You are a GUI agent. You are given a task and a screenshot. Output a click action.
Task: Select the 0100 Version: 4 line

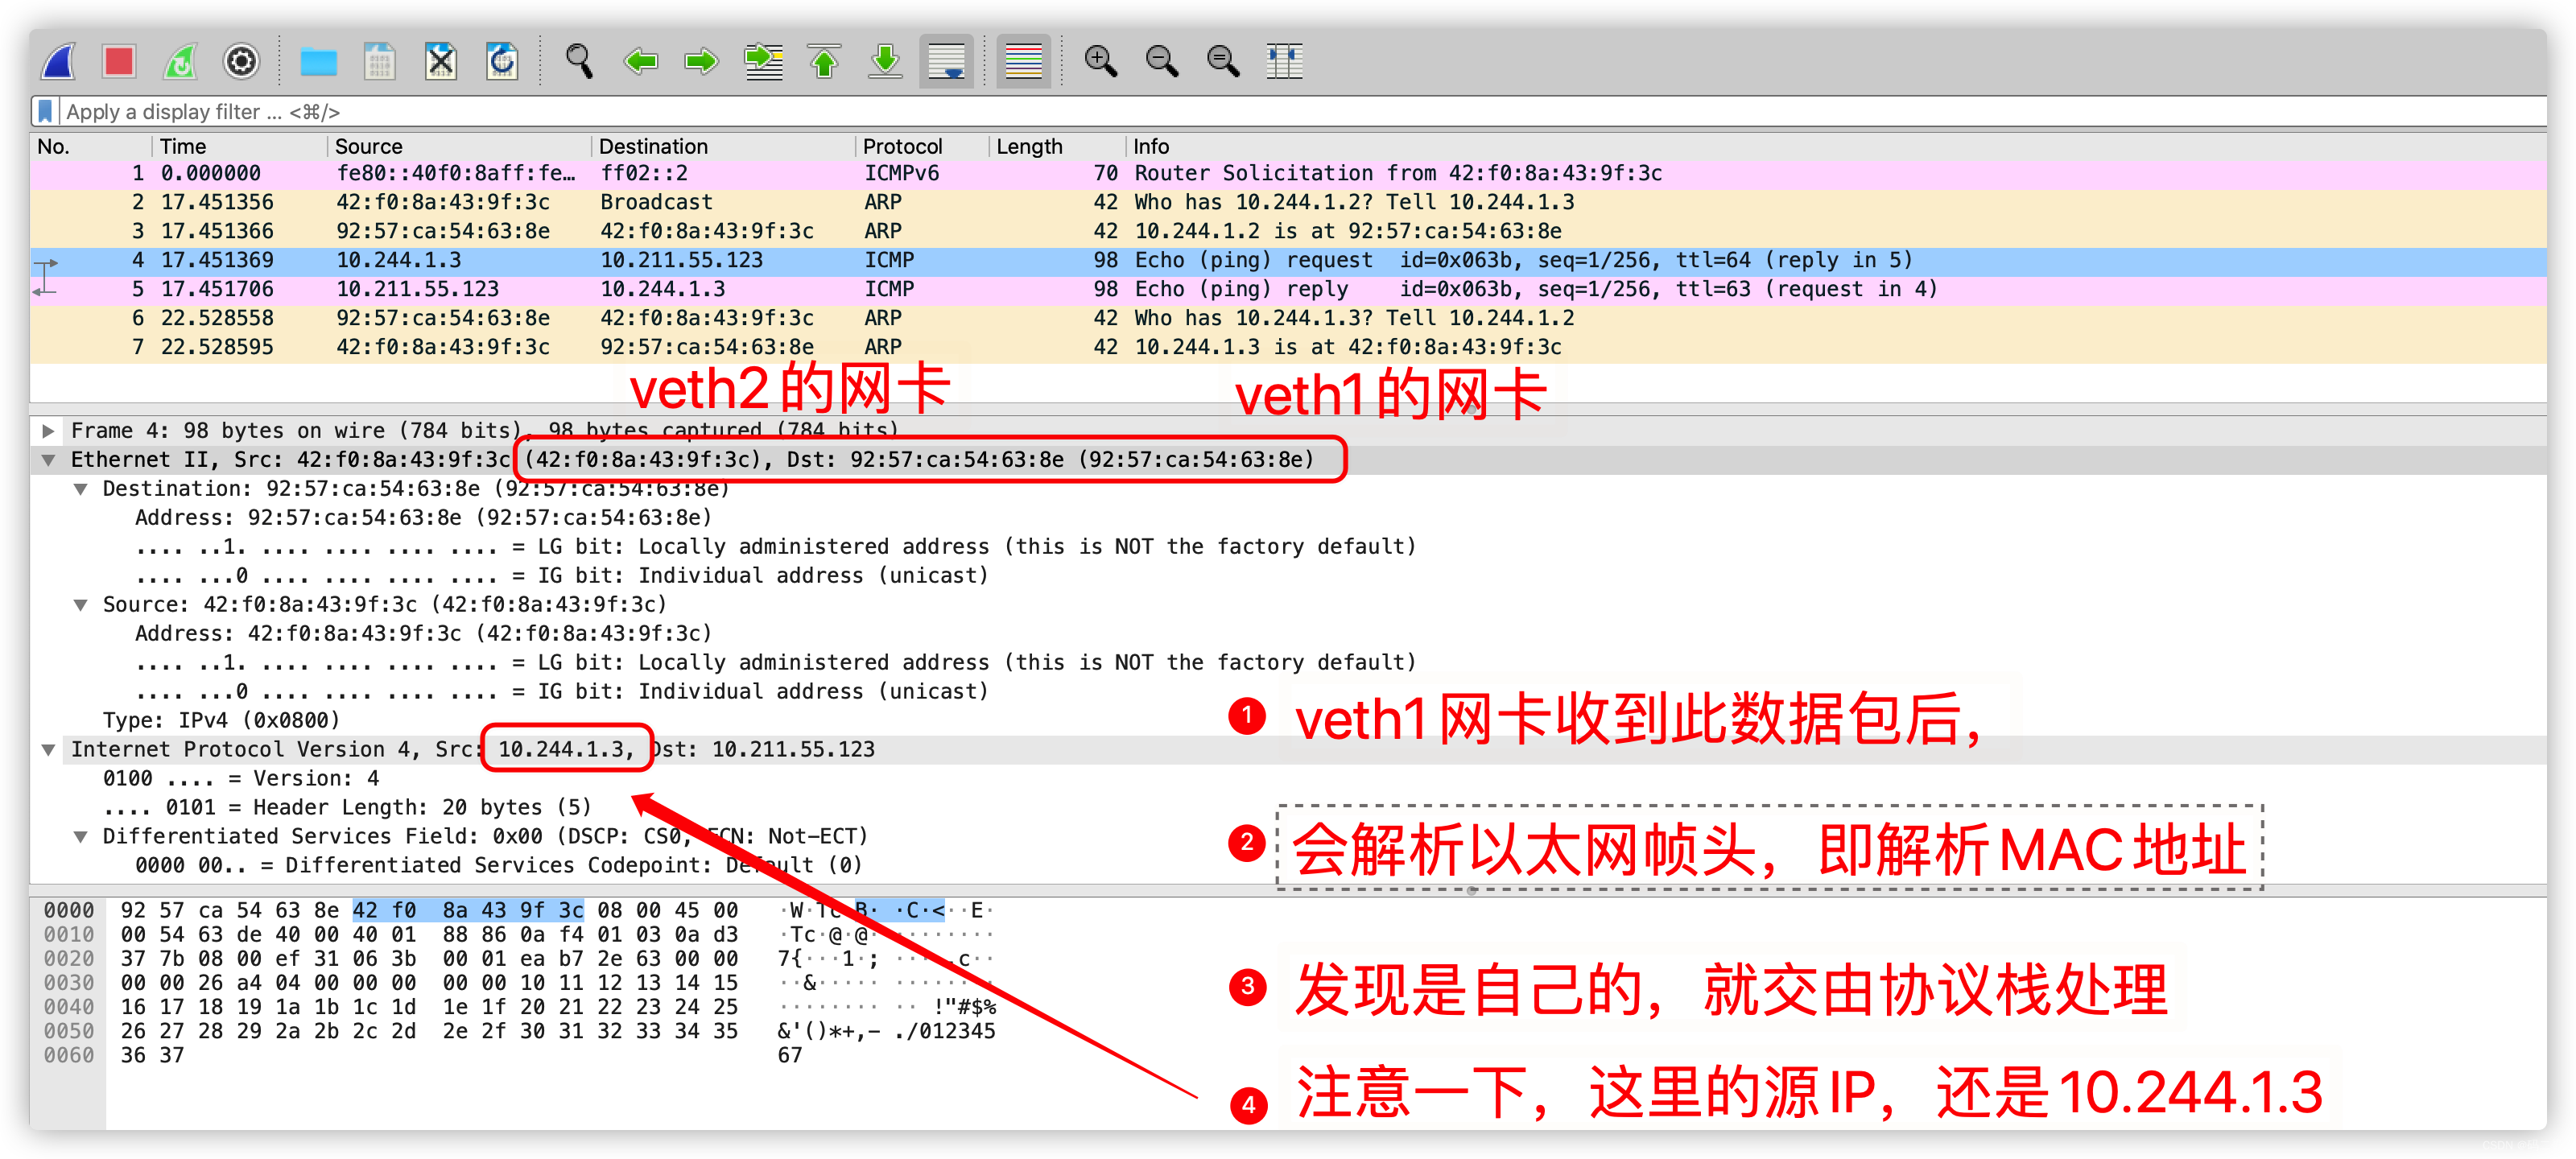(240, 778)
